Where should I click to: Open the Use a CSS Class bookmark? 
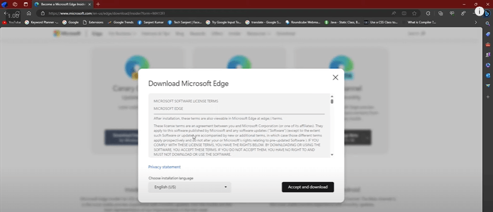click(381, 22)
